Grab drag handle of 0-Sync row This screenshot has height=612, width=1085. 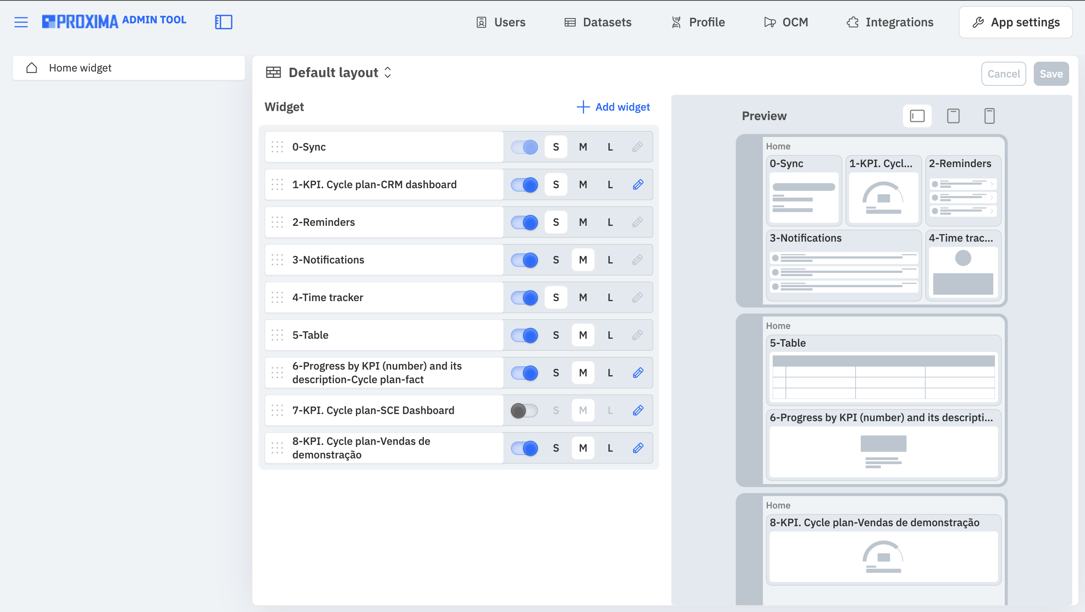pos(277,147)
